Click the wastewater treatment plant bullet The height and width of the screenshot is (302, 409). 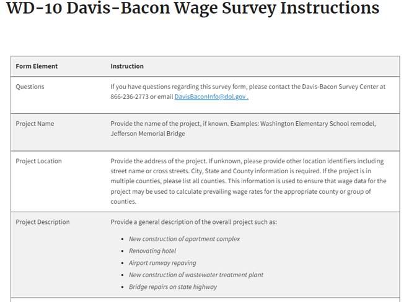pos(196,275)
